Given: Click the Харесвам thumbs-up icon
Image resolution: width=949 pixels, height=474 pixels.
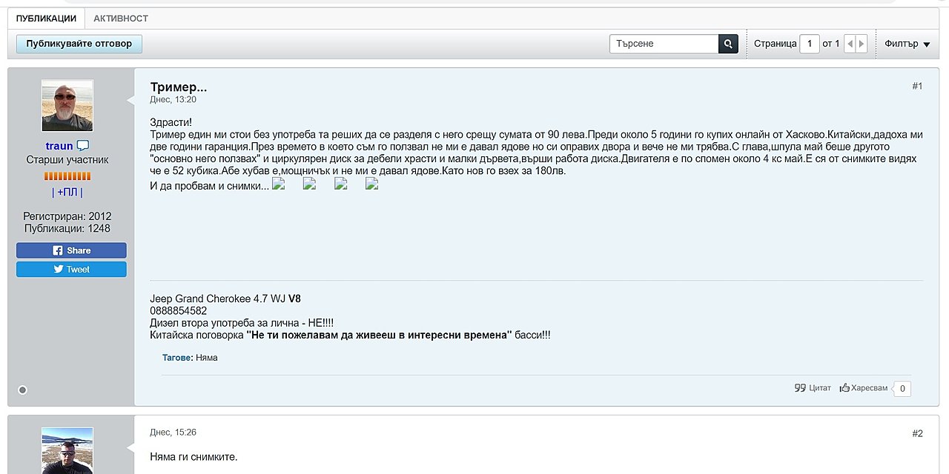Looking at the screenshot, I should [844, 387].
